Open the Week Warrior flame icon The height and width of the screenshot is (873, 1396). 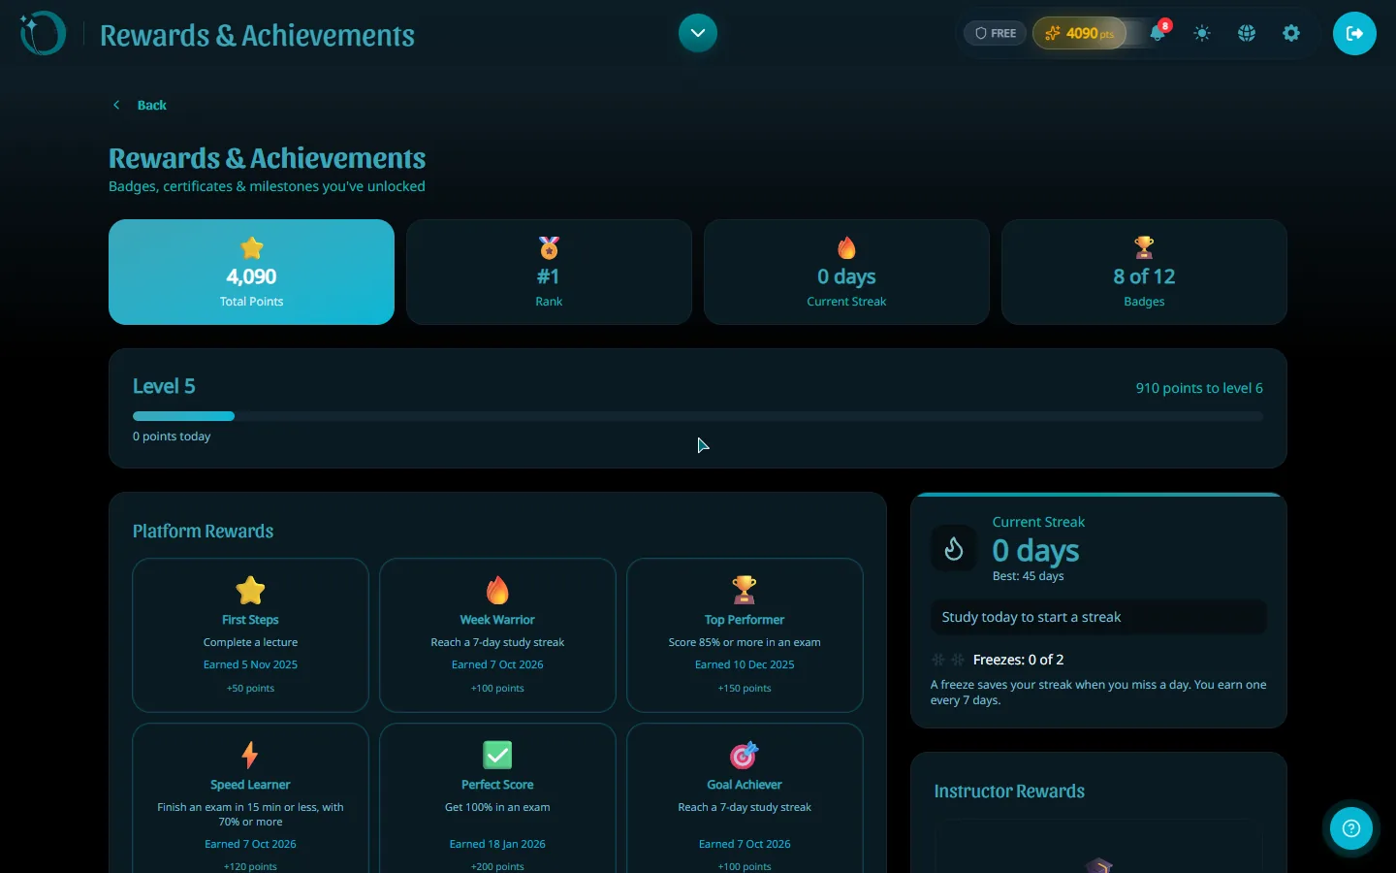[x=497, y=590]
